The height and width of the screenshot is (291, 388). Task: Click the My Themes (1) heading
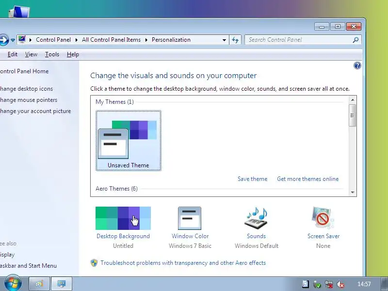114,102
